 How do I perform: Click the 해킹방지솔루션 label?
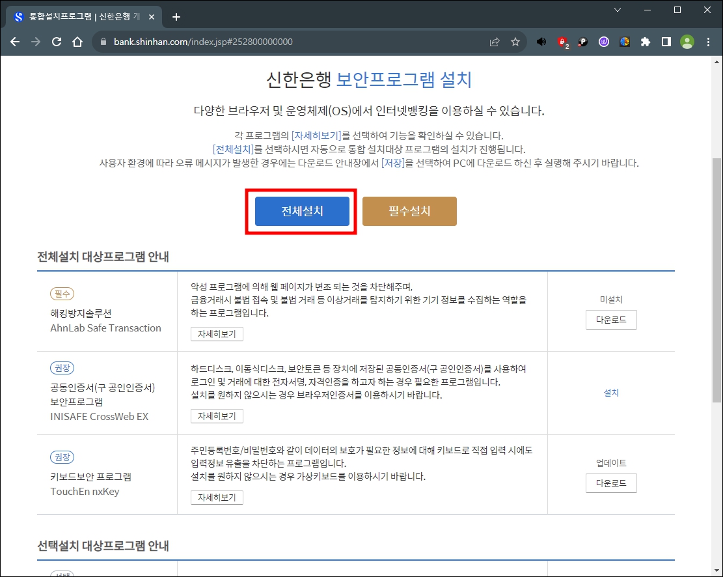(x=81, y=313)
